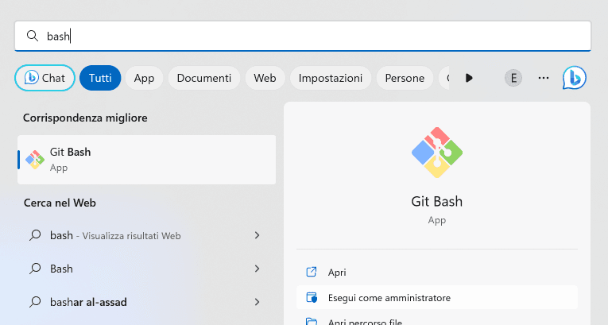Click the large Git Bash logo in preview
Image resolution: width=608 pixels, height=325 pixels.
tap(437, 153)
